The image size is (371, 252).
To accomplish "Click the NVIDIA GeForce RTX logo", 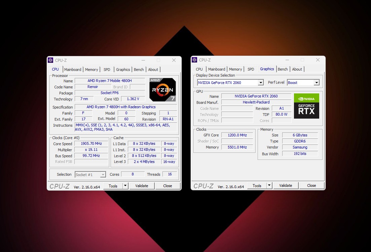I will 306,106.
